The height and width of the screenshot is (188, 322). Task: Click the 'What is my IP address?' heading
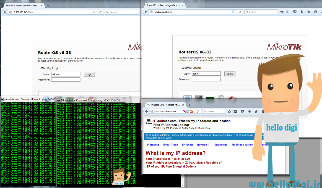(x=176, y=153)
